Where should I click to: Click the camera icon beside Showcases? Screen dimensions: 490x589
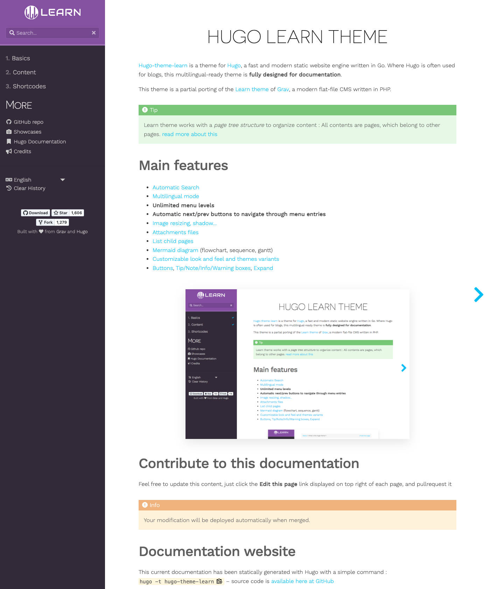click(9, 132)
